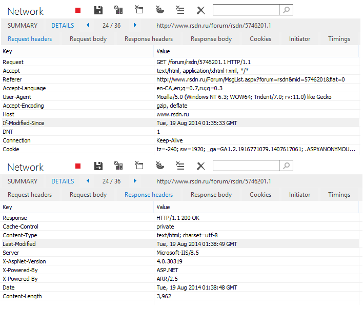The height and width of the screenshot is (309, 364).
Task: Open Response body tab in the top panel
Action: (x=211, y=39)
